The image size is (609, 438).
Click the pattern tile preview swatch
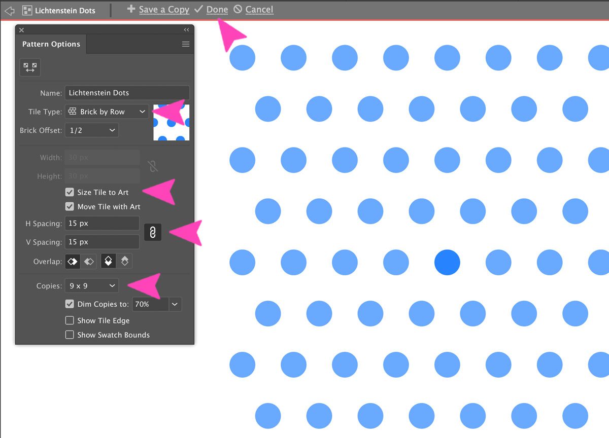pyautogui.click(x=171, y=122)
